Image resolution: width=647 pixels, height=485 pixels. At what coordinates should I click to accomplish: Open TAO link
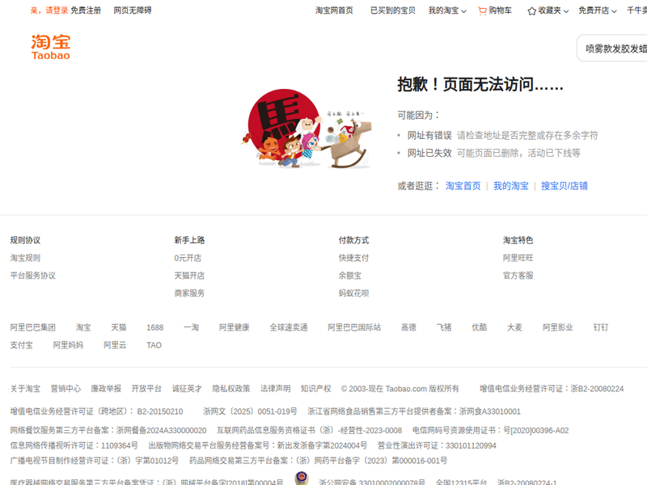tap(154, 345)
